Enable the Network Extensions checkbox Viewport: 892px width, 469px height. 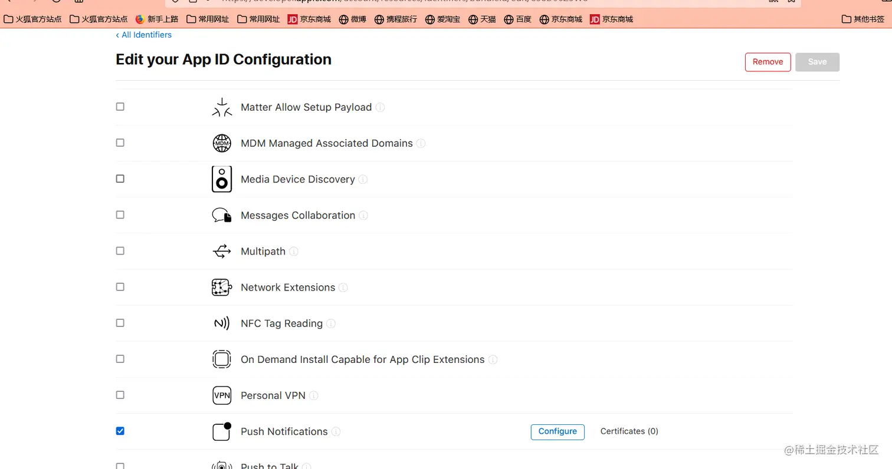[120, 287]
